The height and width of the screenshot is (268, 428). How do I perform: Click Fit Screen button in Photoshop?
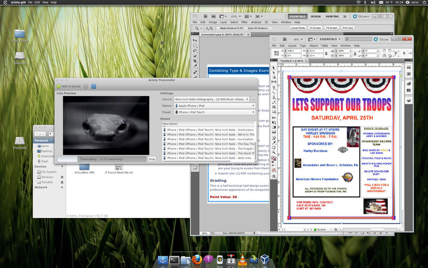pyautogui.click(x=315, y=28)
